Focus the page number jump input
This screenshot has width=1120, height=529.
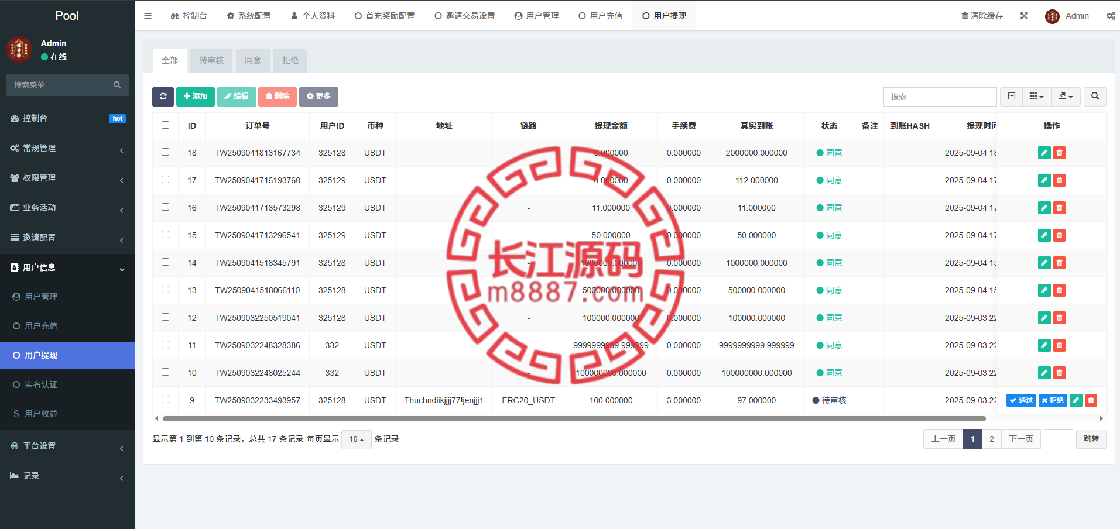(x=1058, y=439)
